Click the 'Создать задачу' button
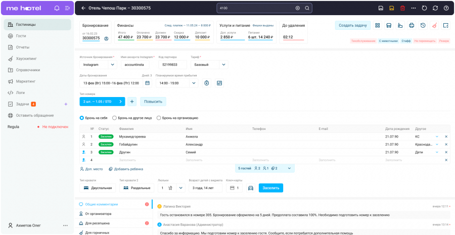Screen dimensions: 455x235 pos(352,25)
